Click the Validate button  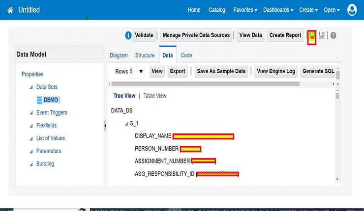pyautogui.click(x=144, y=35)
